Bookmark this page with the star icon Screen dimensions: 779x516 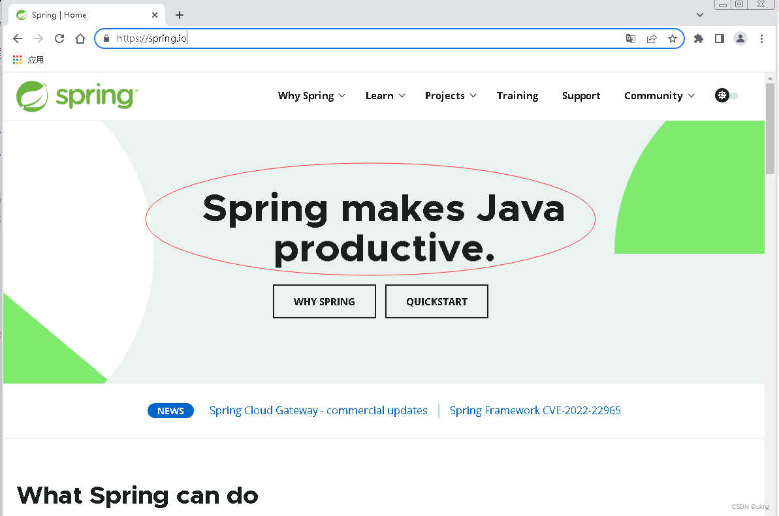point(672,38)
